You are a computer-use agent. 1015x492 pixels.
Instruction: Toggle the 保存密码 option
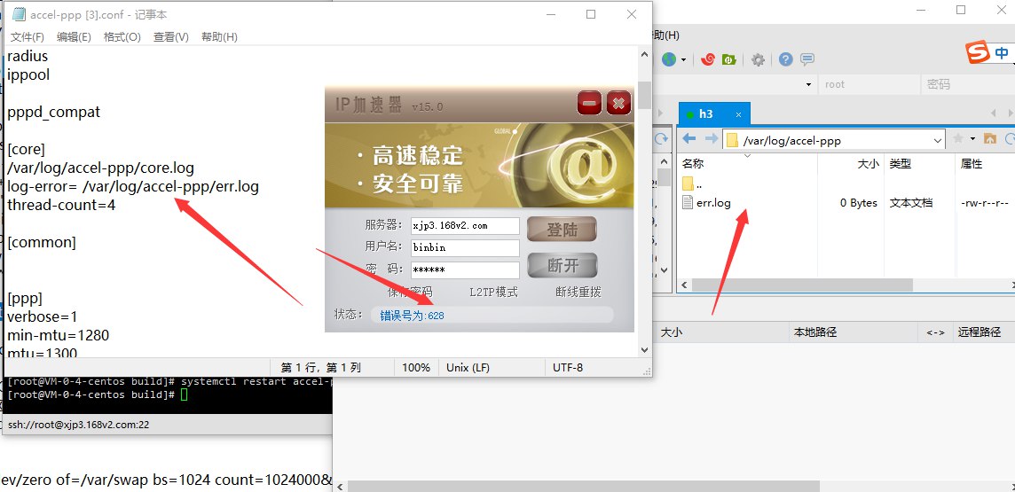[409, 293]
